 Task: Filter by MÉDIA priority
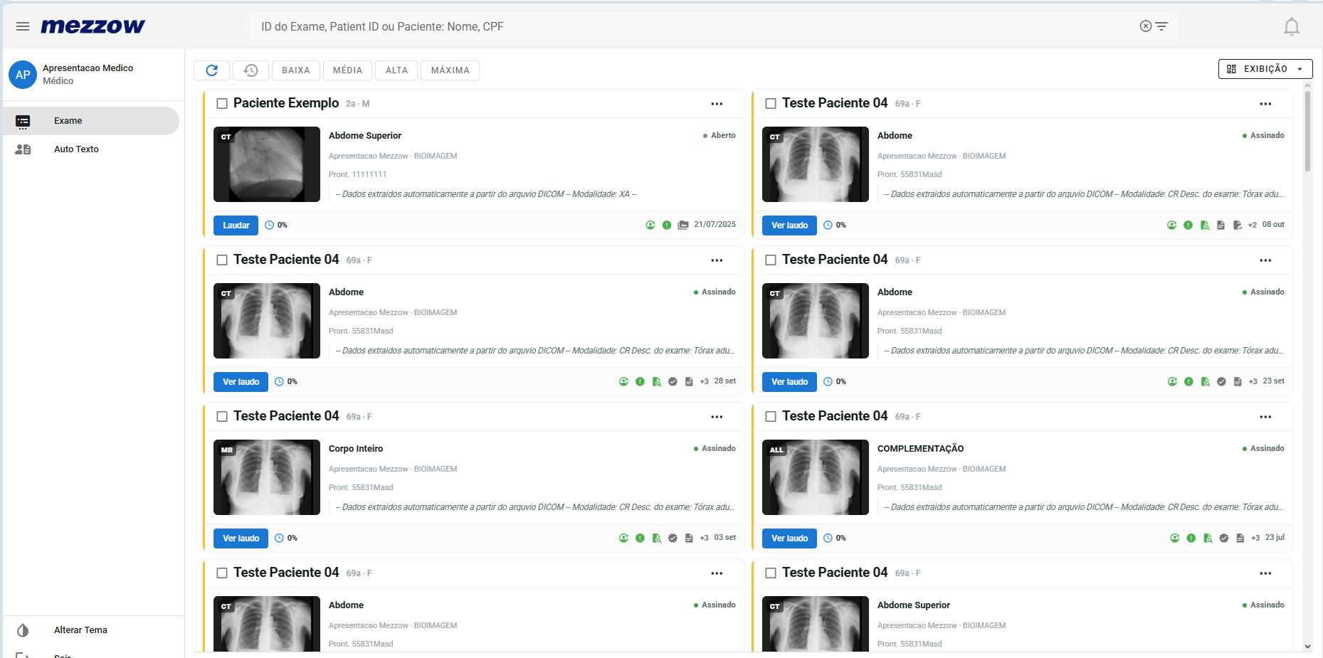click(347, 70)
